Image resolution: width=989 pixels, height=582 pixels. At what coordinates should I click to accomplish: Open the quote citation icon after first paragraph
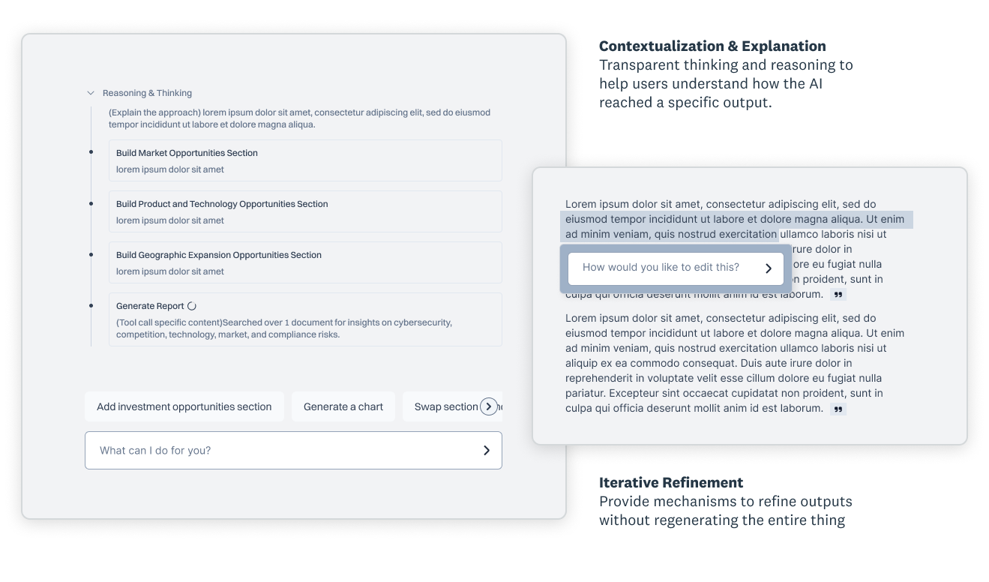(838, 295)
